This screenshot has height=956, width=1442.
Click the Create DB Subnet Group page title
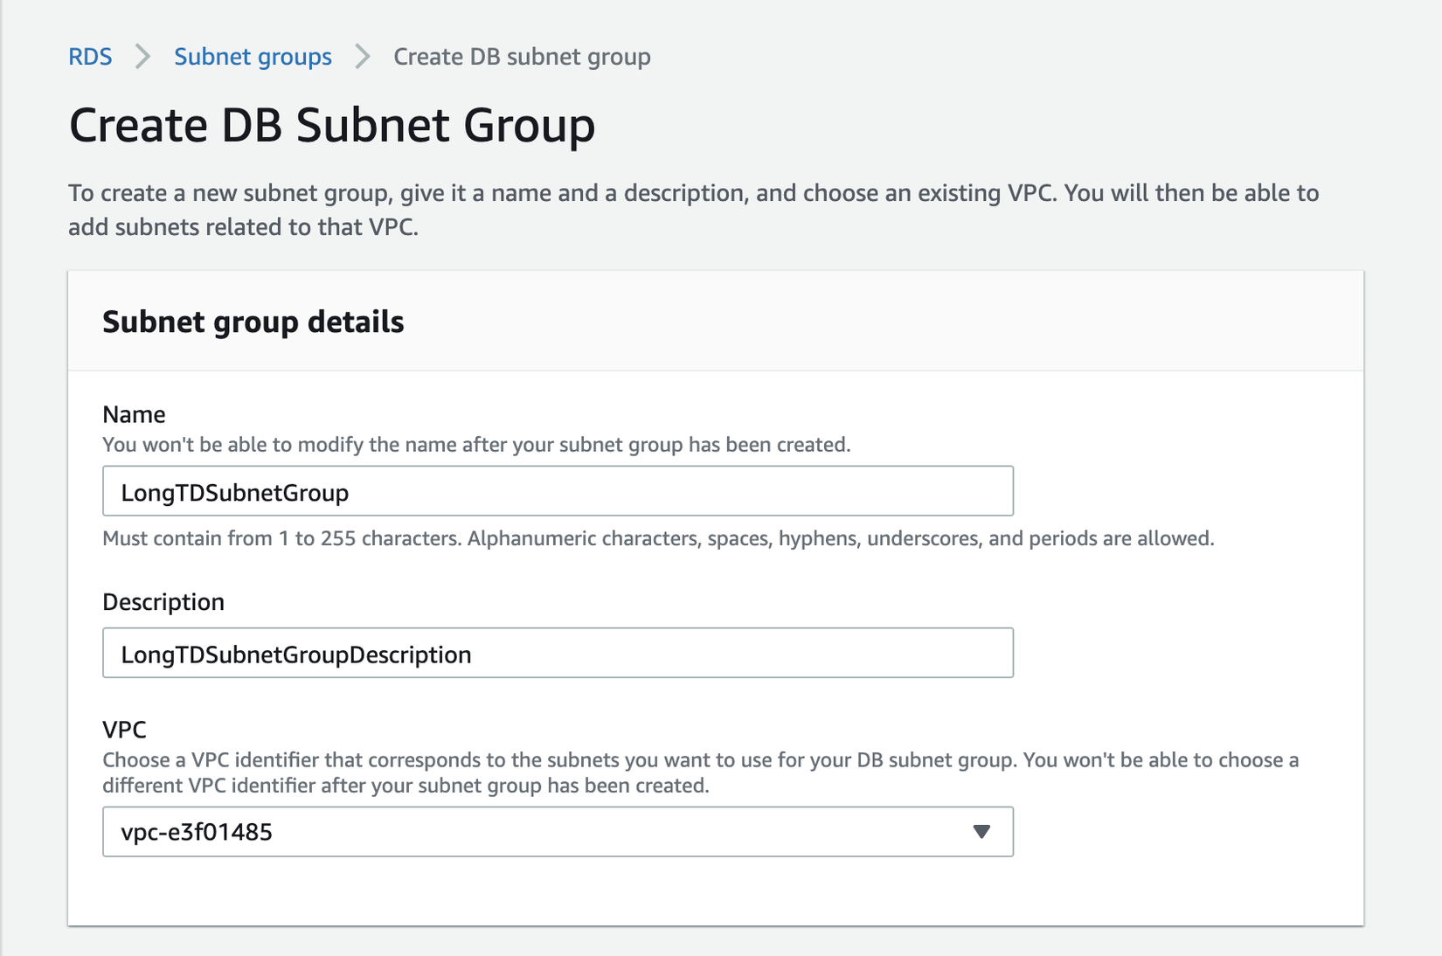(x=332, y=125)
